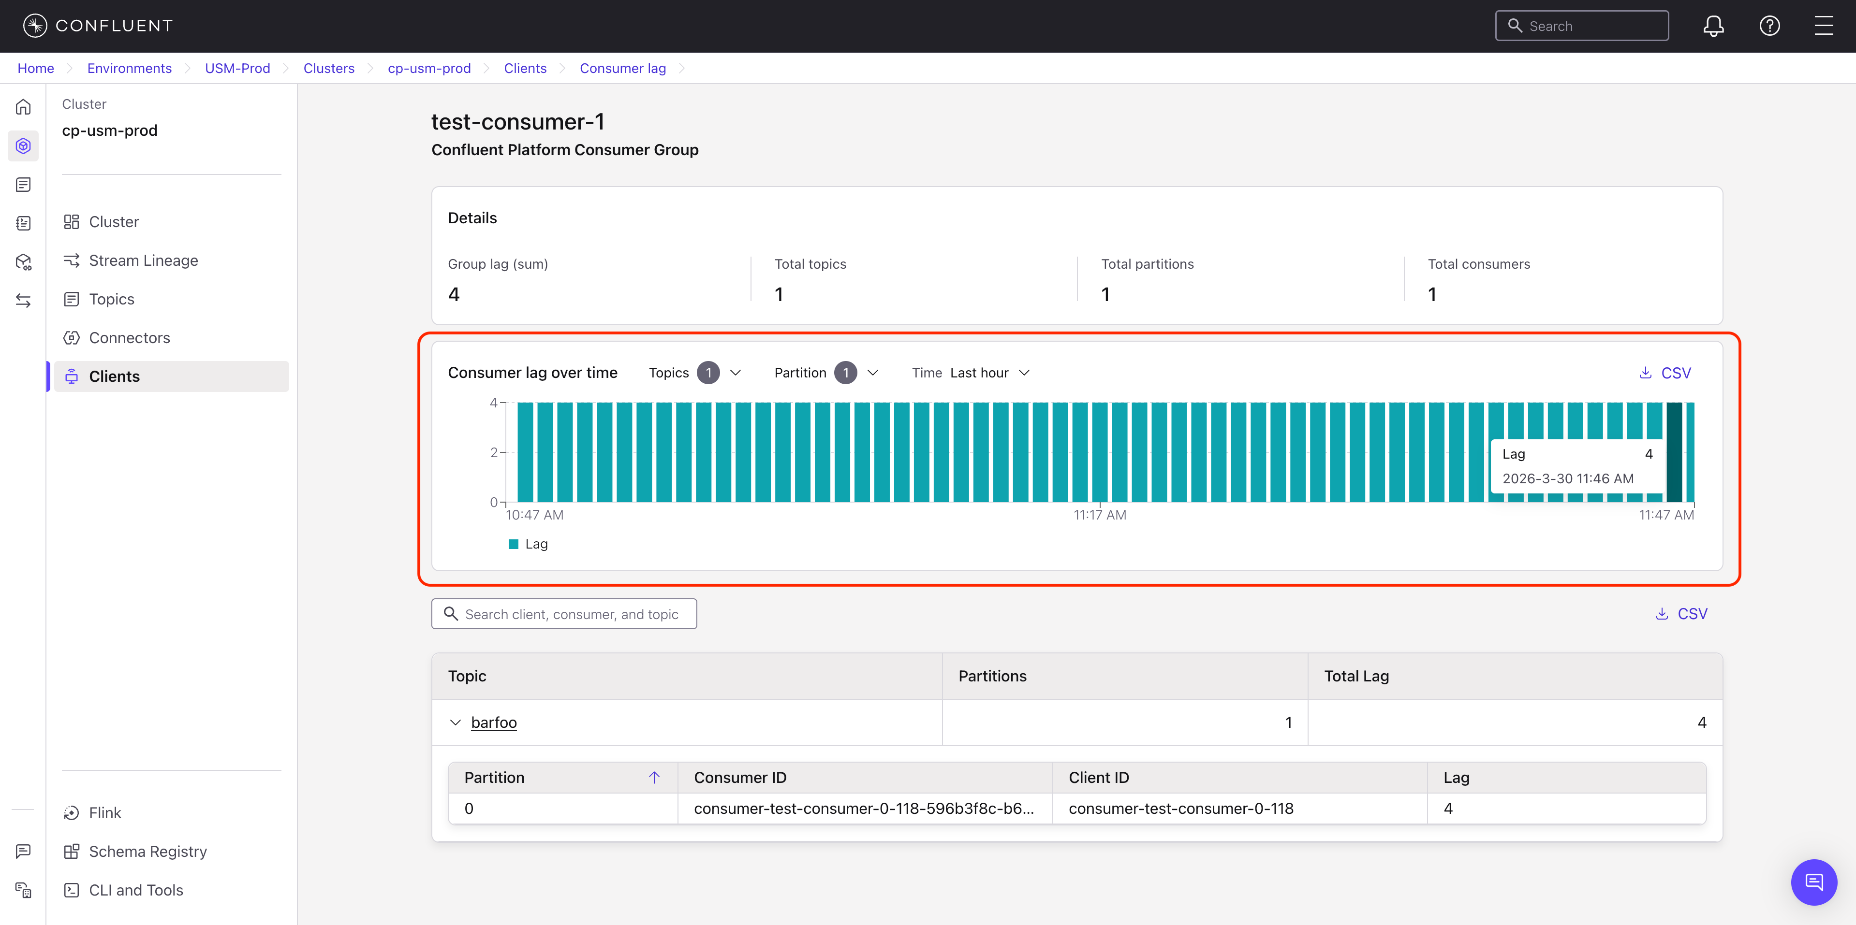
Task: Click the download icon beside the chart CSV
Action: pos(1645,372)
